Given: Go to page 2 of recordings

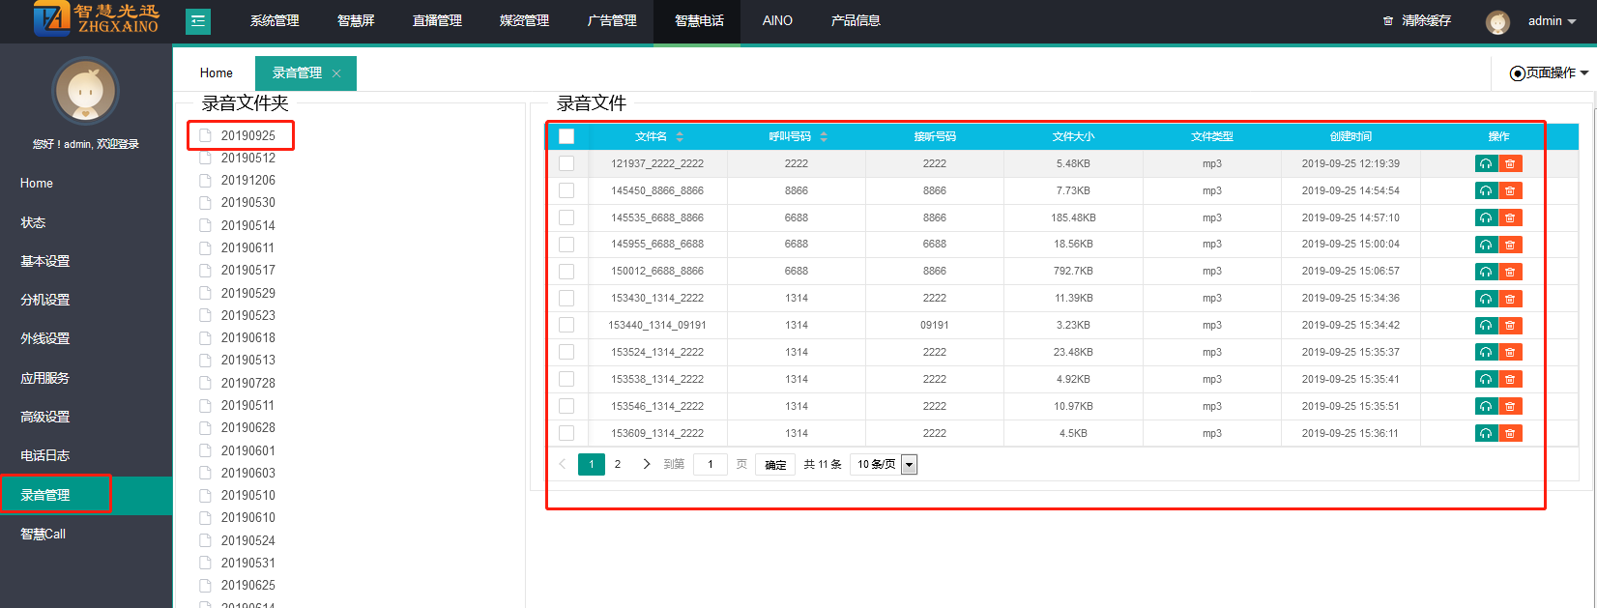Looking at the screenshot, I should [x=618, y=465].
